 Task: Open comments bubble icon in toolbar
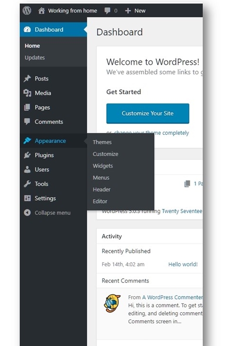click(x=107, y=11)
